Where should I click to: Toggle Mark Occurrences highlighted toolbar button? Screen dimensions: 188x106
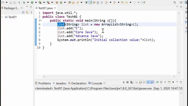pyautogui.click(x=90, y=2)
